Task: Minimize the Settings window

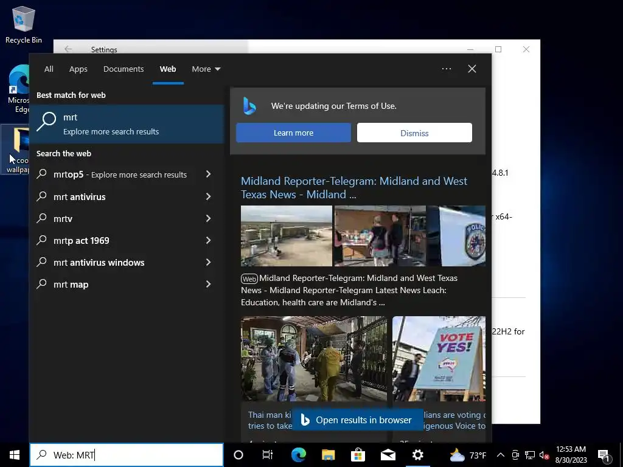Action: 470,49
